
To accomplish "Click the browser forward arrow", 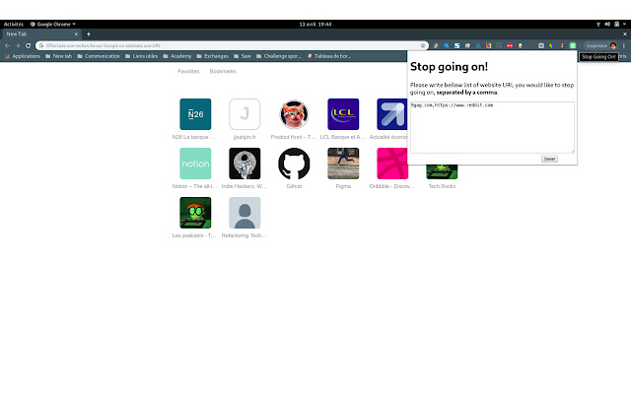I will pyautogui.click(x=18, y=46).
